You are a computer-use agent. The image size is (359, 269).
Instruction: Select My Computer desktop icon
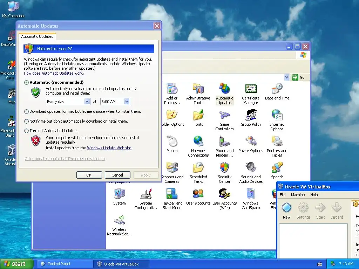click(x=13, y=9)
